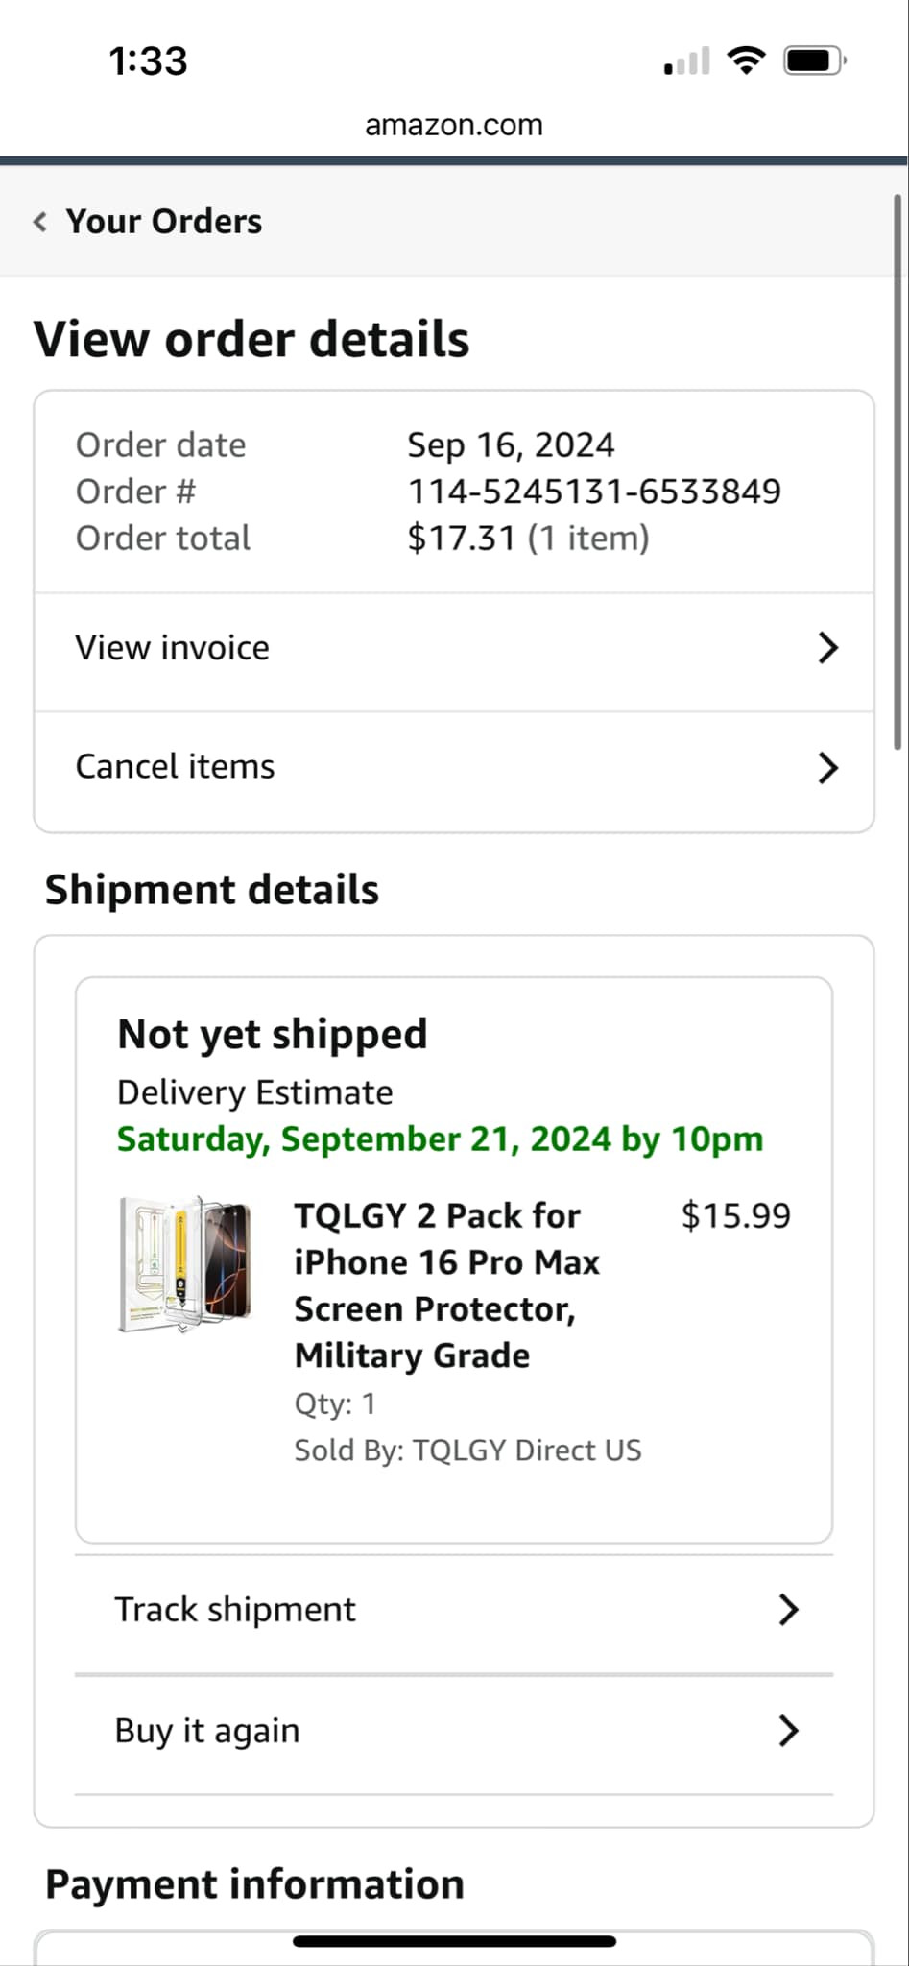Viewport: 909px width, 1966px height.
Task: Open the Cancel items chevron arrow
Action: [827, 767]
